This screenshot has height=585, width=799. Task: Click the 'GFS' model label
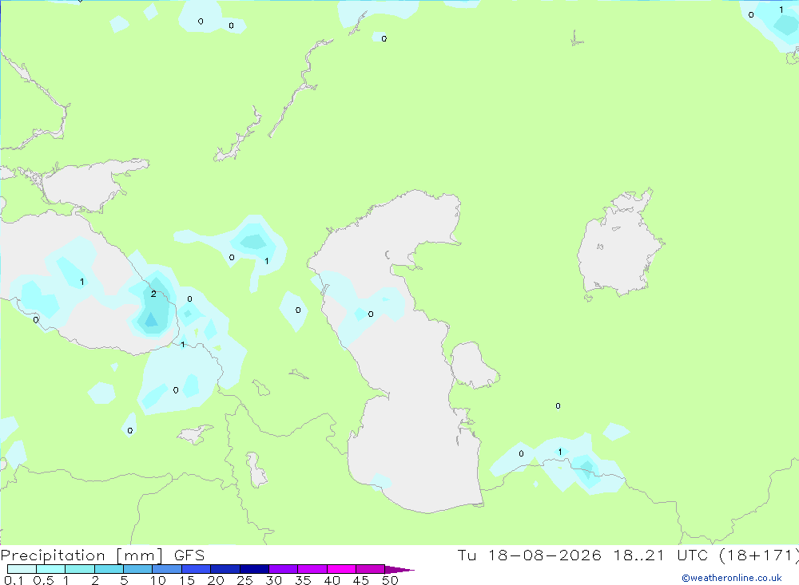coord(189,555)
